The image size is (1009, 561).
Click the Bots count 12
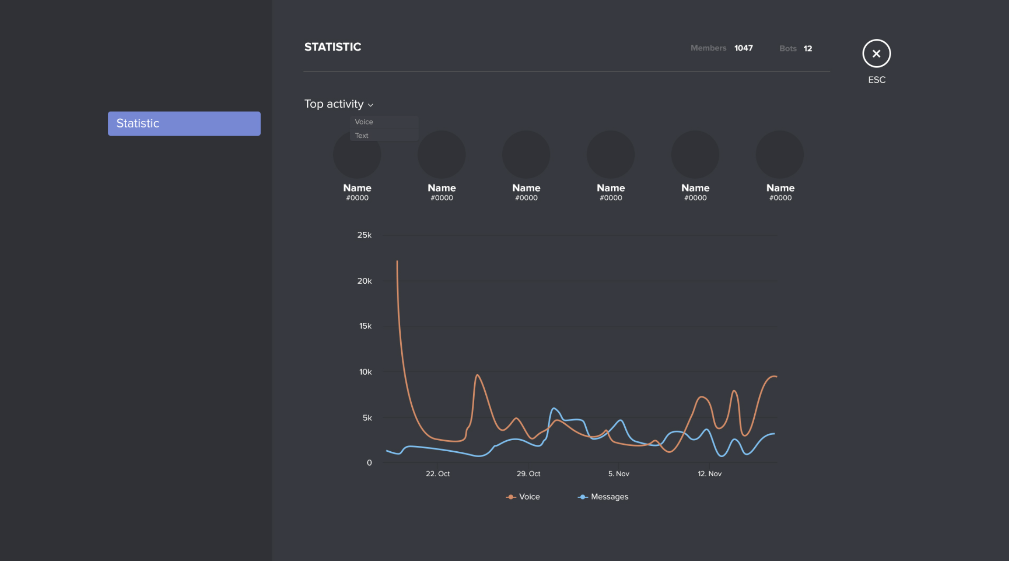pyautogui.click(x=807, y=49)
